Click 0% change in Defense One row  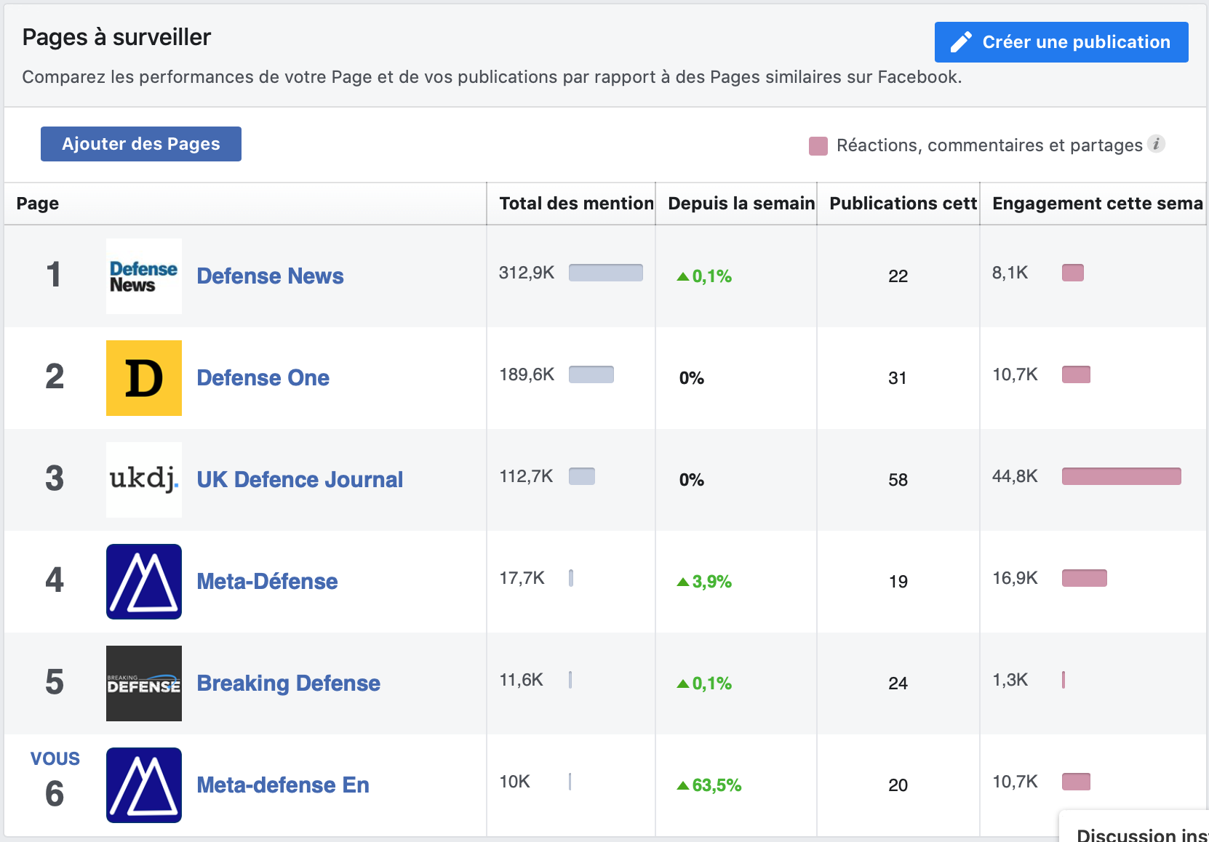[692, 378]
